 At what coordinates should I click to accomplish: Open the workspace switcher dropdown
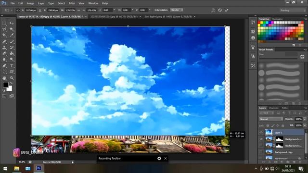[293, 10]
